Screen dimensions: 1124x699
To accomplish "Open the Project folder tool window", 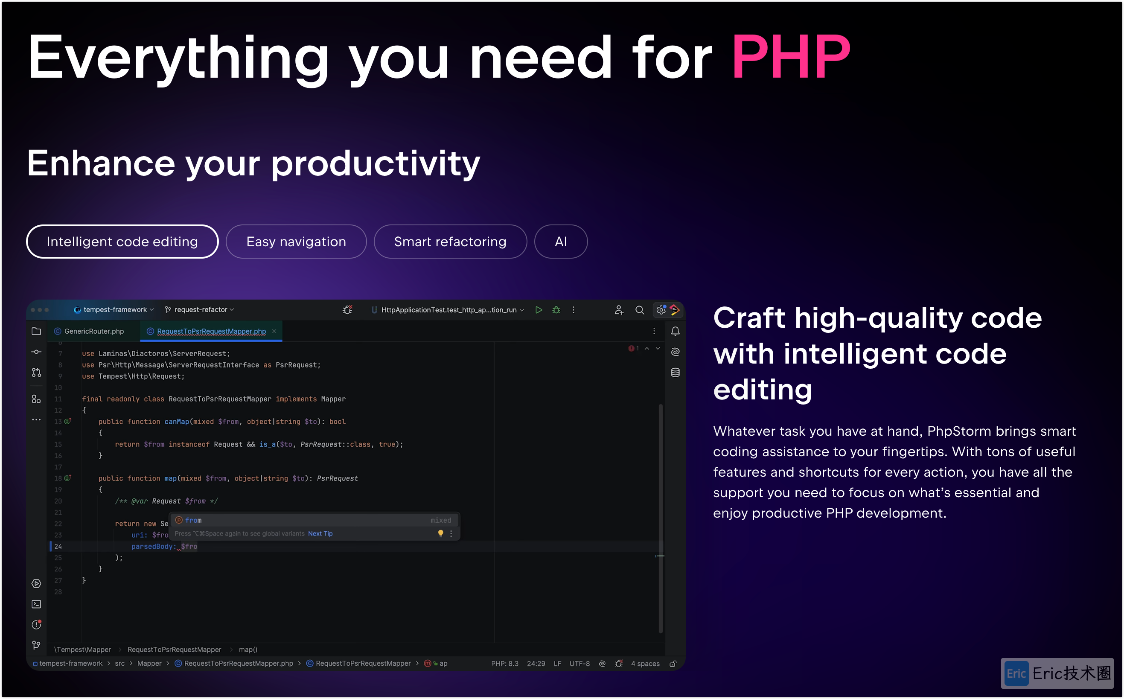I will pos(36,331).
